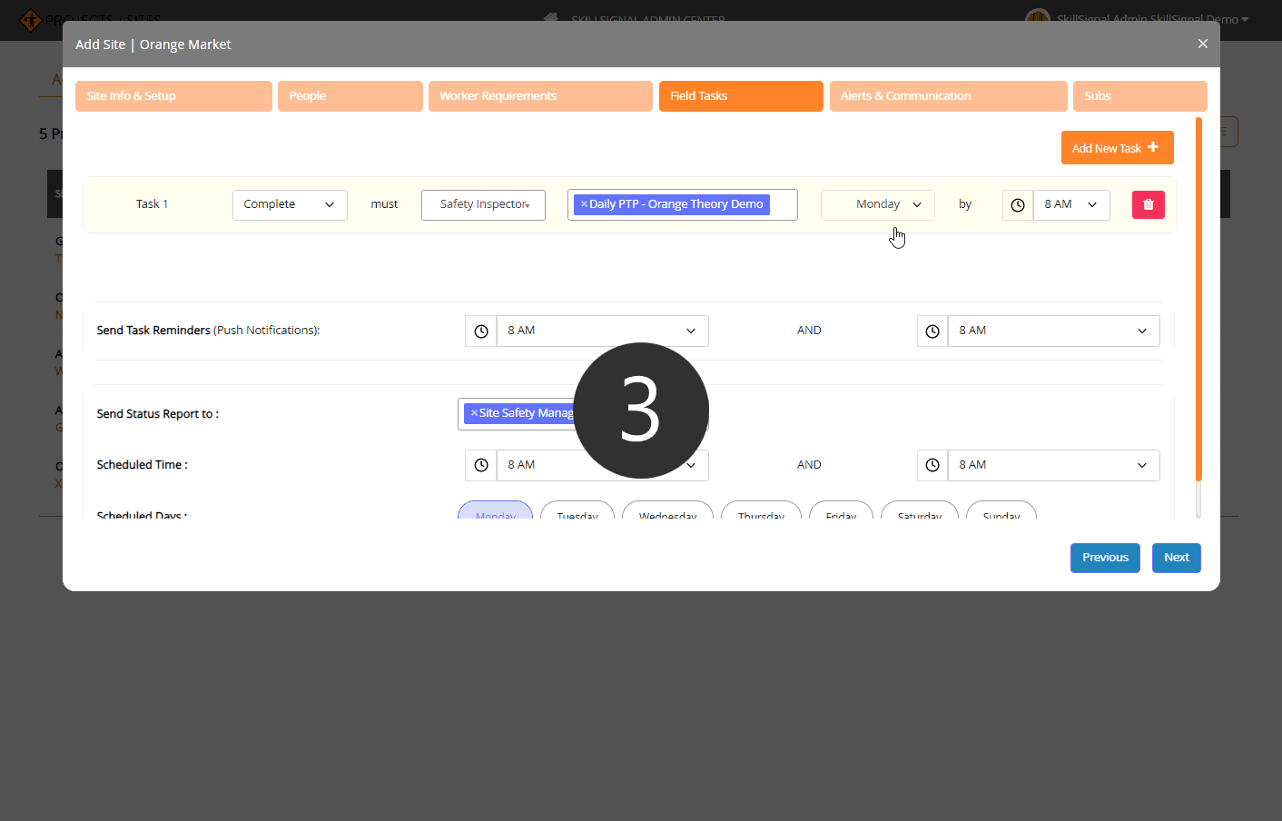The height and width of the screenshot is (821, 1282).
Task: Toggle Tuesday in Scheduled Days
Action: (577, 513)
